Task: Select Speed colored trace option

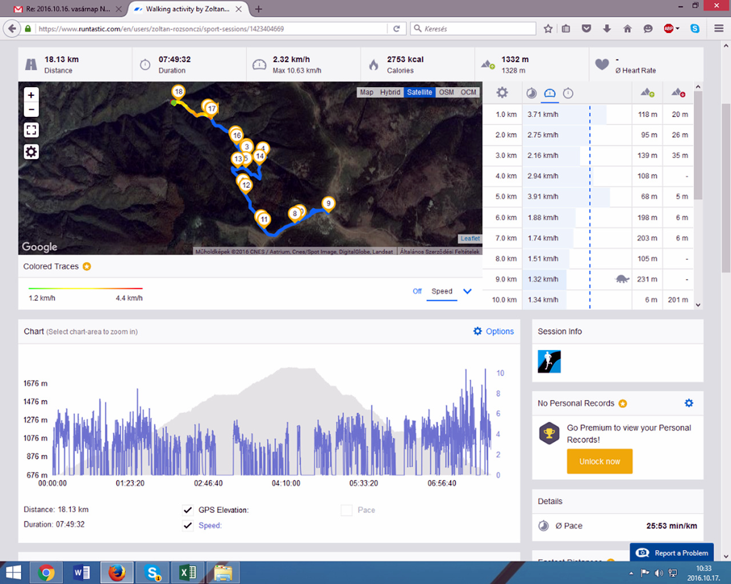Action: (x=441, y=291)
